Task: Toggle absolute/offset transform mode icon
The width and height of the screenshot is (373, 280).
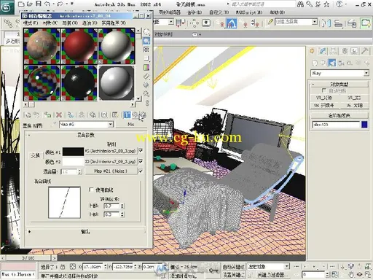Action: (x=73, y=267)
